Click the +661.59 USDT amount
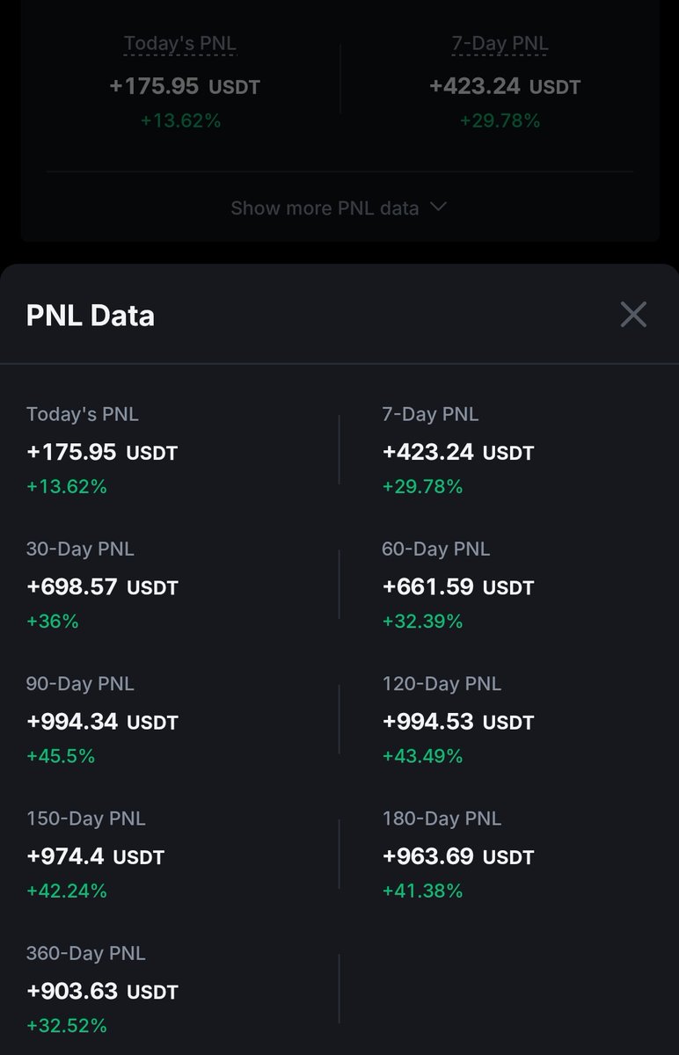Image resolution: width=679 pixels, height=1055 pixels. tap(457, 587)
